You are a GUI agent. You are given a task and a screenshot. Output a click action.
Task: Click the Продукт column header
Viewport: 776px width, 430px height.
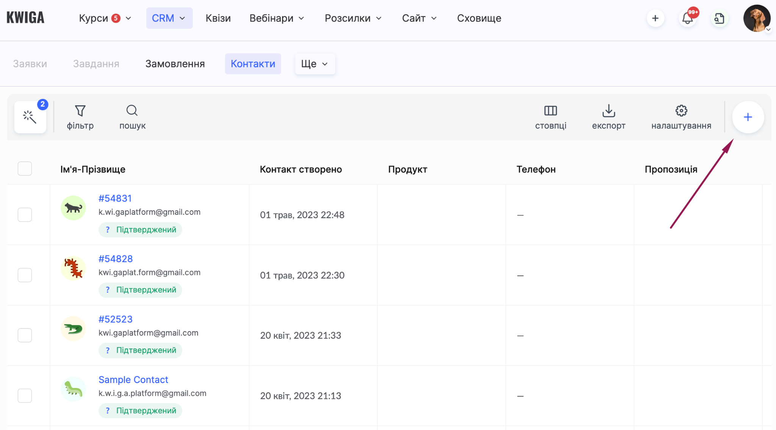pos(408,169)
